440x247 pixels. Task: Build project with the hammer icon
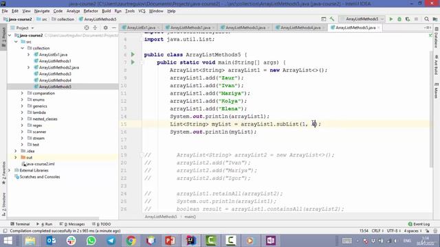(332, 19)
